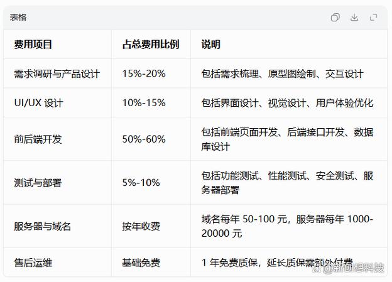Screen dimensions: 392x282
Task: Click the 域名每年 50-100 元 description cell
Action: click(289, 226)
